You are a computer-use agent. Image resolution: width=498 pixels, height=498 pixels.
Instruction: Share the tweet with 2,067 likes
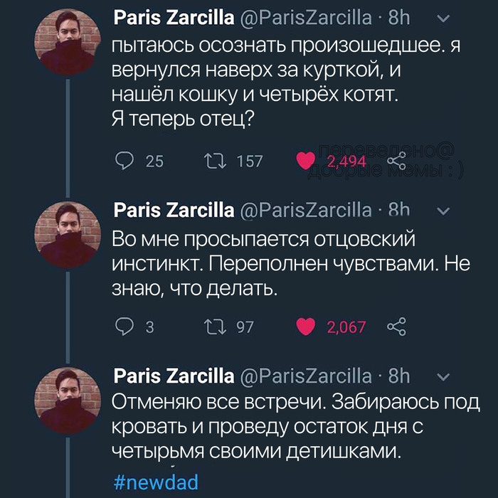click(396, 327)
